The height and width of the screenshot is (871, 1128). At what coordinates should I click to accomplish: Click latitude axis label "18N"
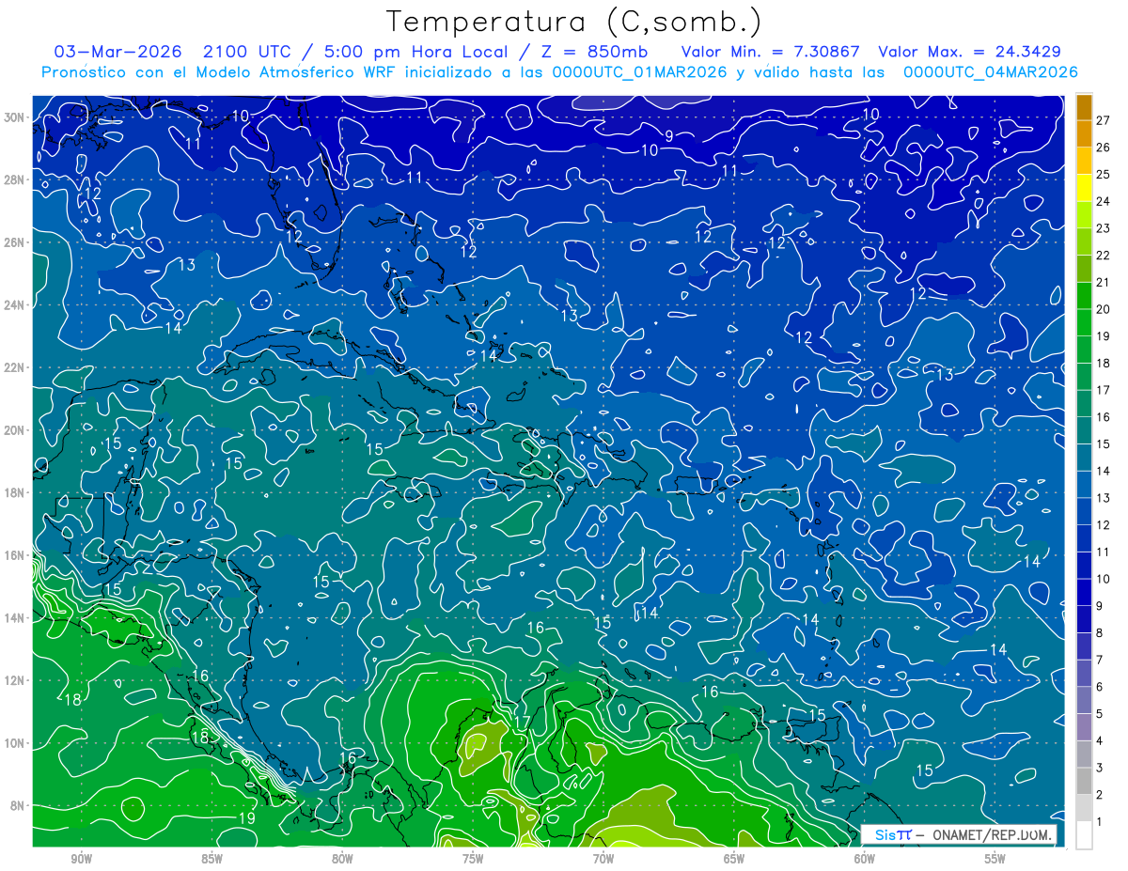pyautogui.click(x=15, y=492)
